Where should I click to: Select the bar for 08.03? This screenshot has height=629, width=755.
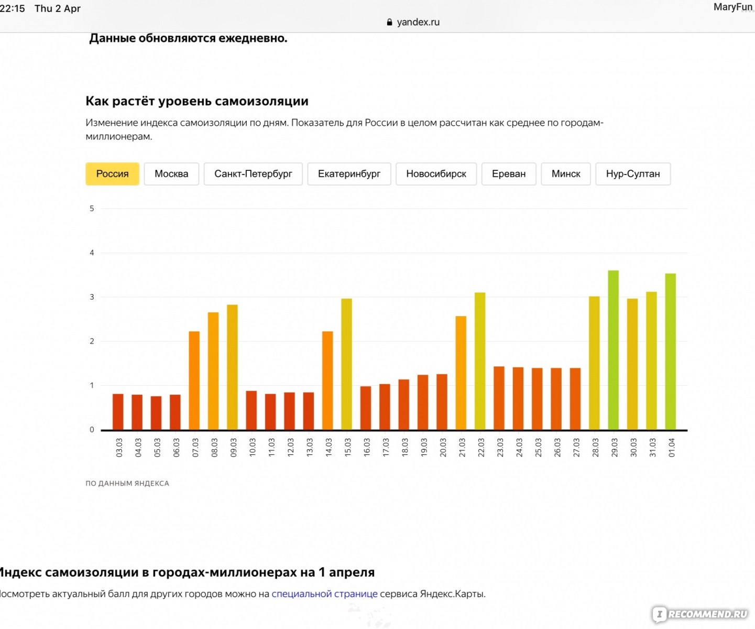point(213,371)
